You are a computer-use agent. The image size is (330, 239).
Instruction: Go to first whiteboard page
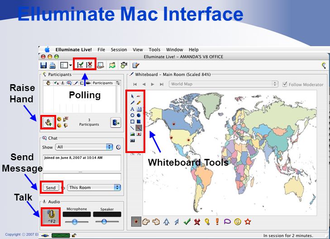point(135,84)
